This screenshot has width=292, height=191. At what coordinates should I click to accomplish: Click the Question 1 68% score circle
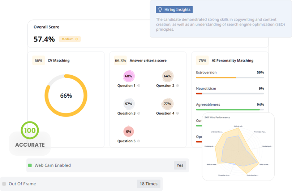(129, 76)
